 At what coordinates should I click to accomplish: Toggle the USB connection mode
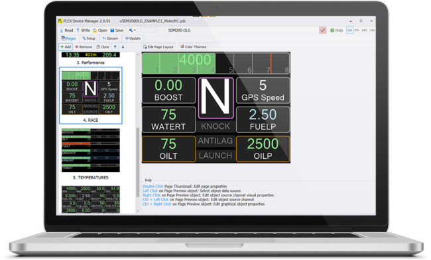click(349, 30)
